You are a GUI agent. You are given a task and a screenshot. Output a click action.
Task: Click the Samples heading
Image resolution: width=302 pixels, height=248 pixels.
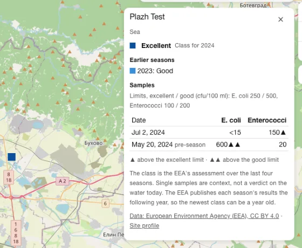(x=142, y=85)
